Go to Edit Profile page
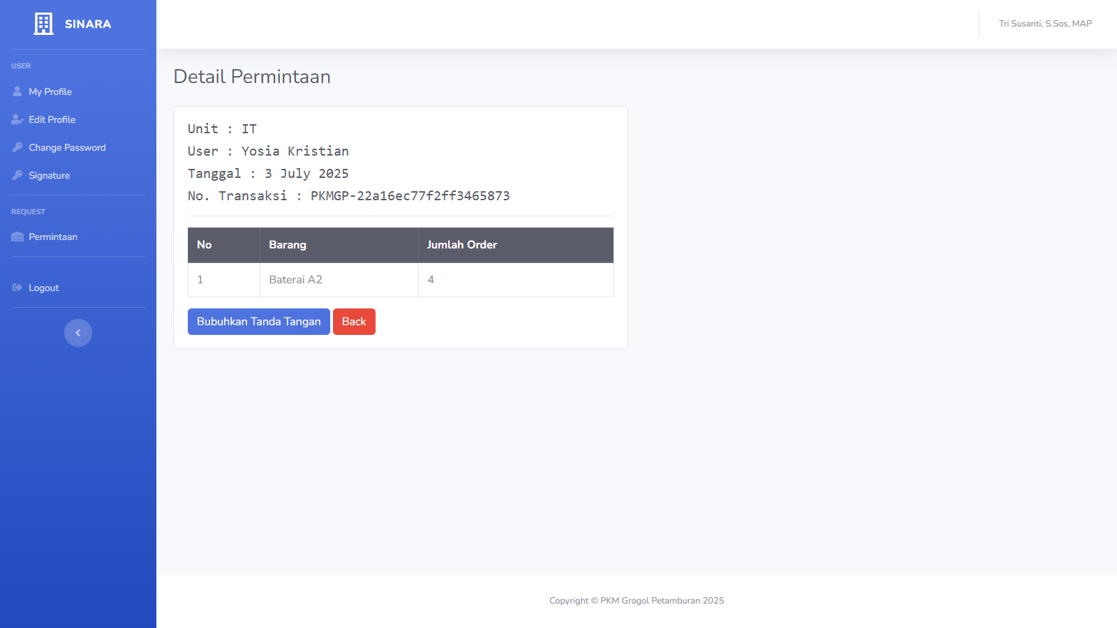Image resolution: width=1117 pixels, height=628 pixels. pyautogui.click(x=52, y=119)
